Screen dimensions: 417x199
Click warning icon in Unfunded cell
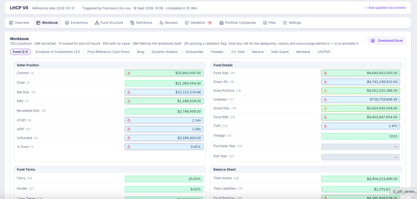click(x=129, y=138)
